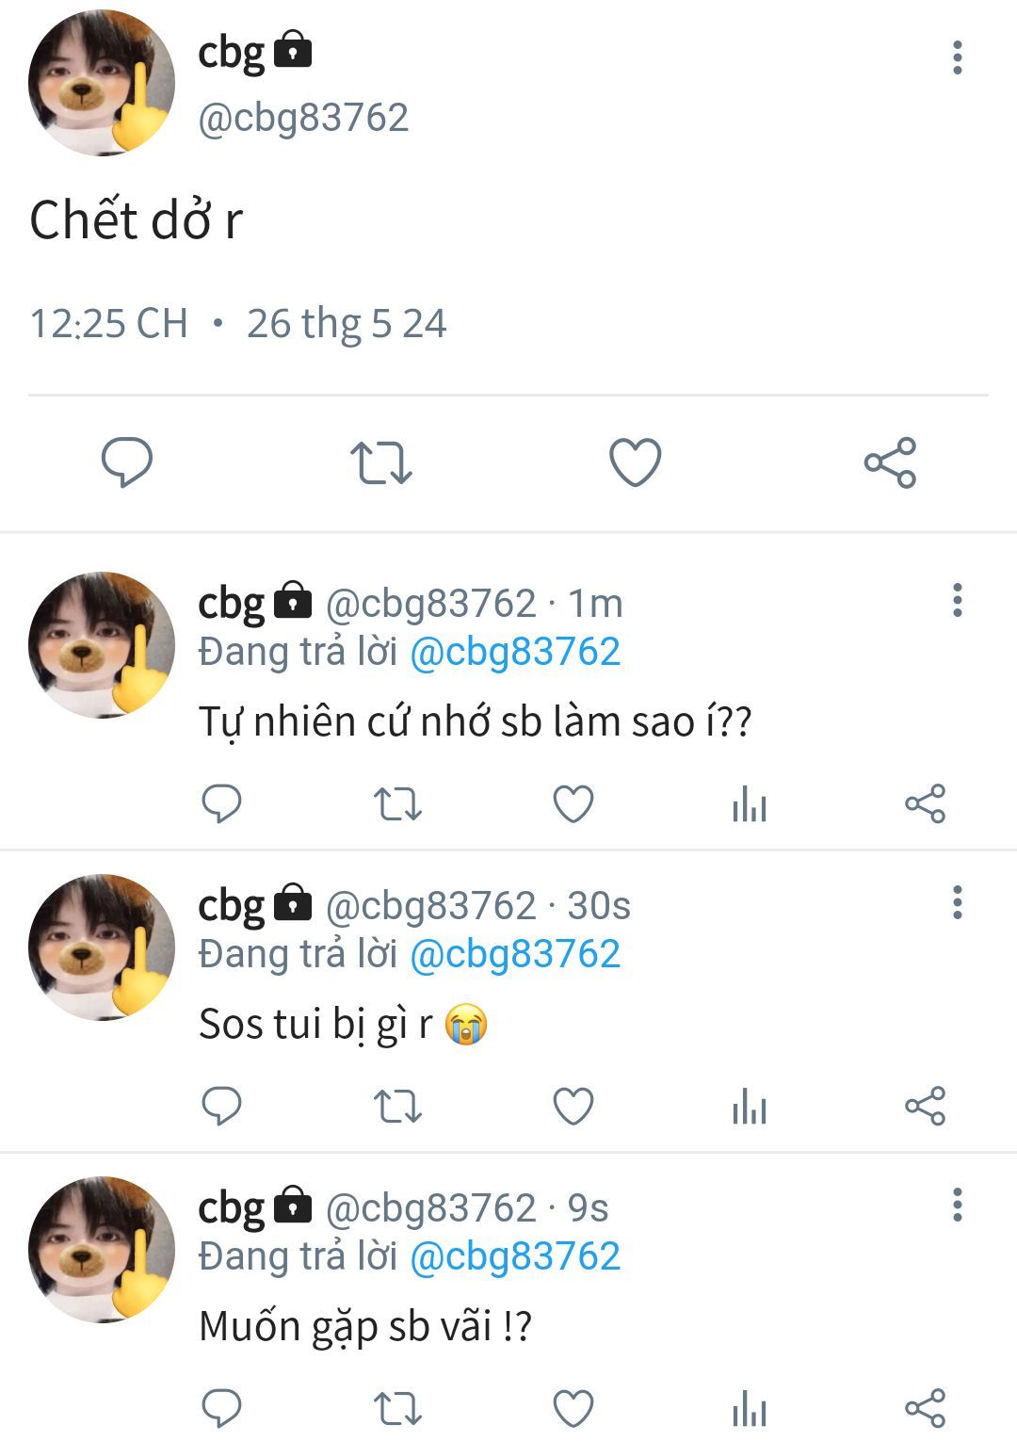Reply to the main "Chết dở r" tweet
The height and width of the screenshot is (1441, 1017).
point(127,461)
